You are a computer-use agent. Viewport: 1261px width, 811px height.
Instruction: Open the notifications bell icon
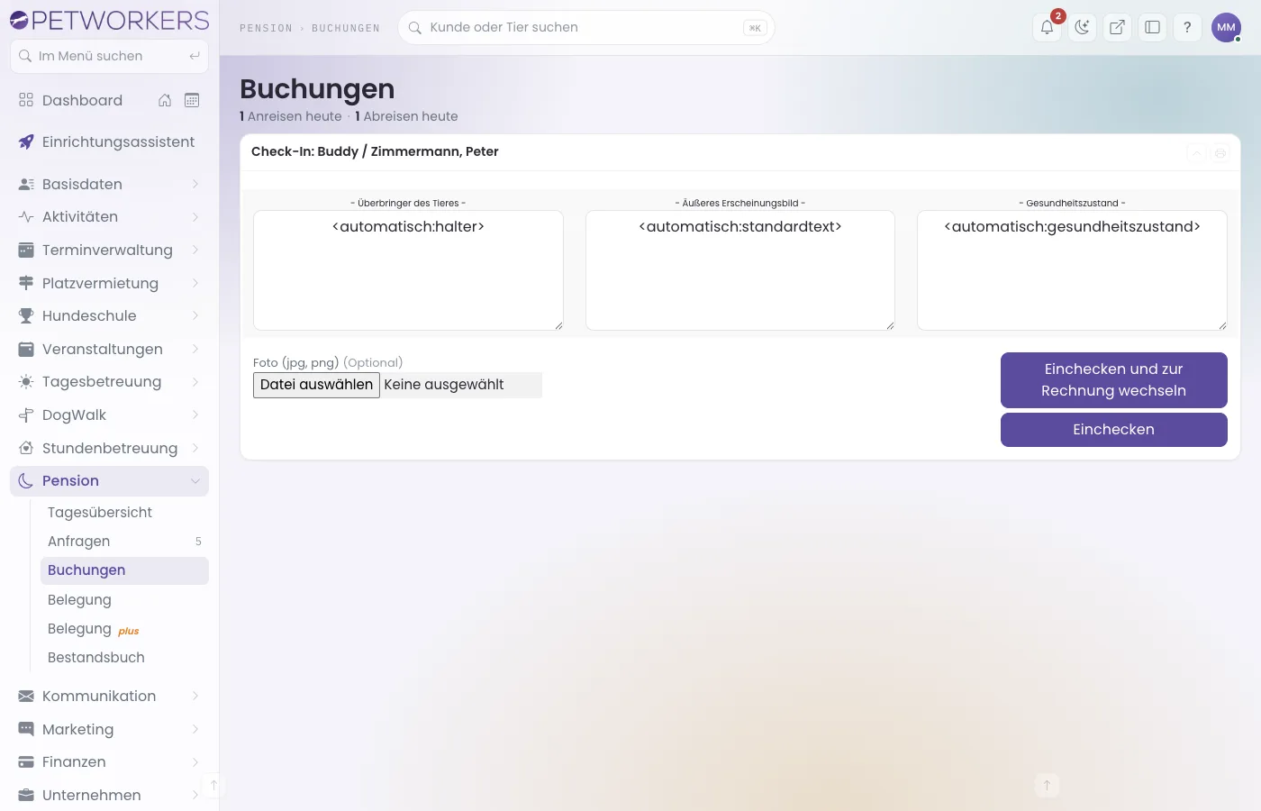(1047, 27)
